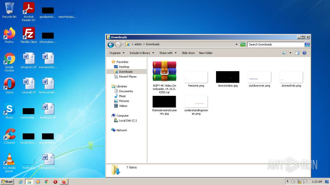Open the Start menu
This screenshot has width=330, height=185.
tap(7, 181)
